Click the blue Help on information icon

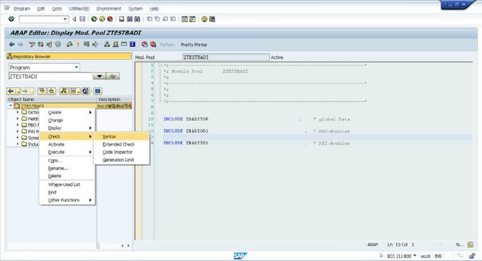coord(132,44)
